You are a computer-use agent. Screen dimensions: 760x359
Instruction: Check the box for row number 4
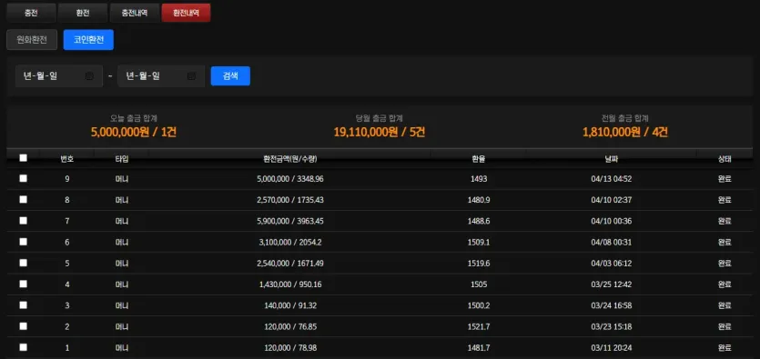click(x=24, y=284)
